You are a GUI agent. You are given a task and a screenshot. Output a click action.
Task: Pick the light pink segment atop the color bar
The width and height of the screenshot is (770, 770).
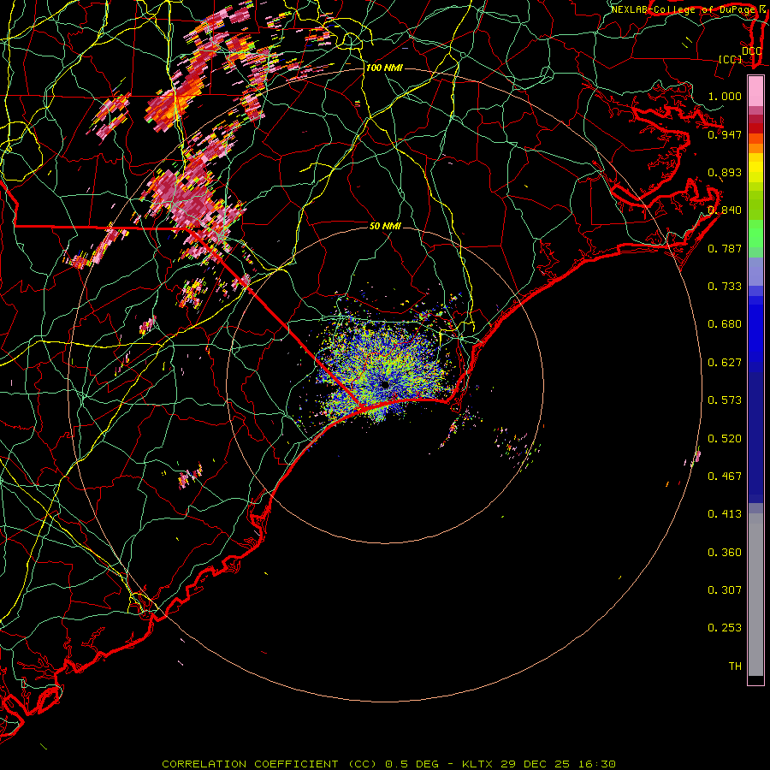pos(755,92)
